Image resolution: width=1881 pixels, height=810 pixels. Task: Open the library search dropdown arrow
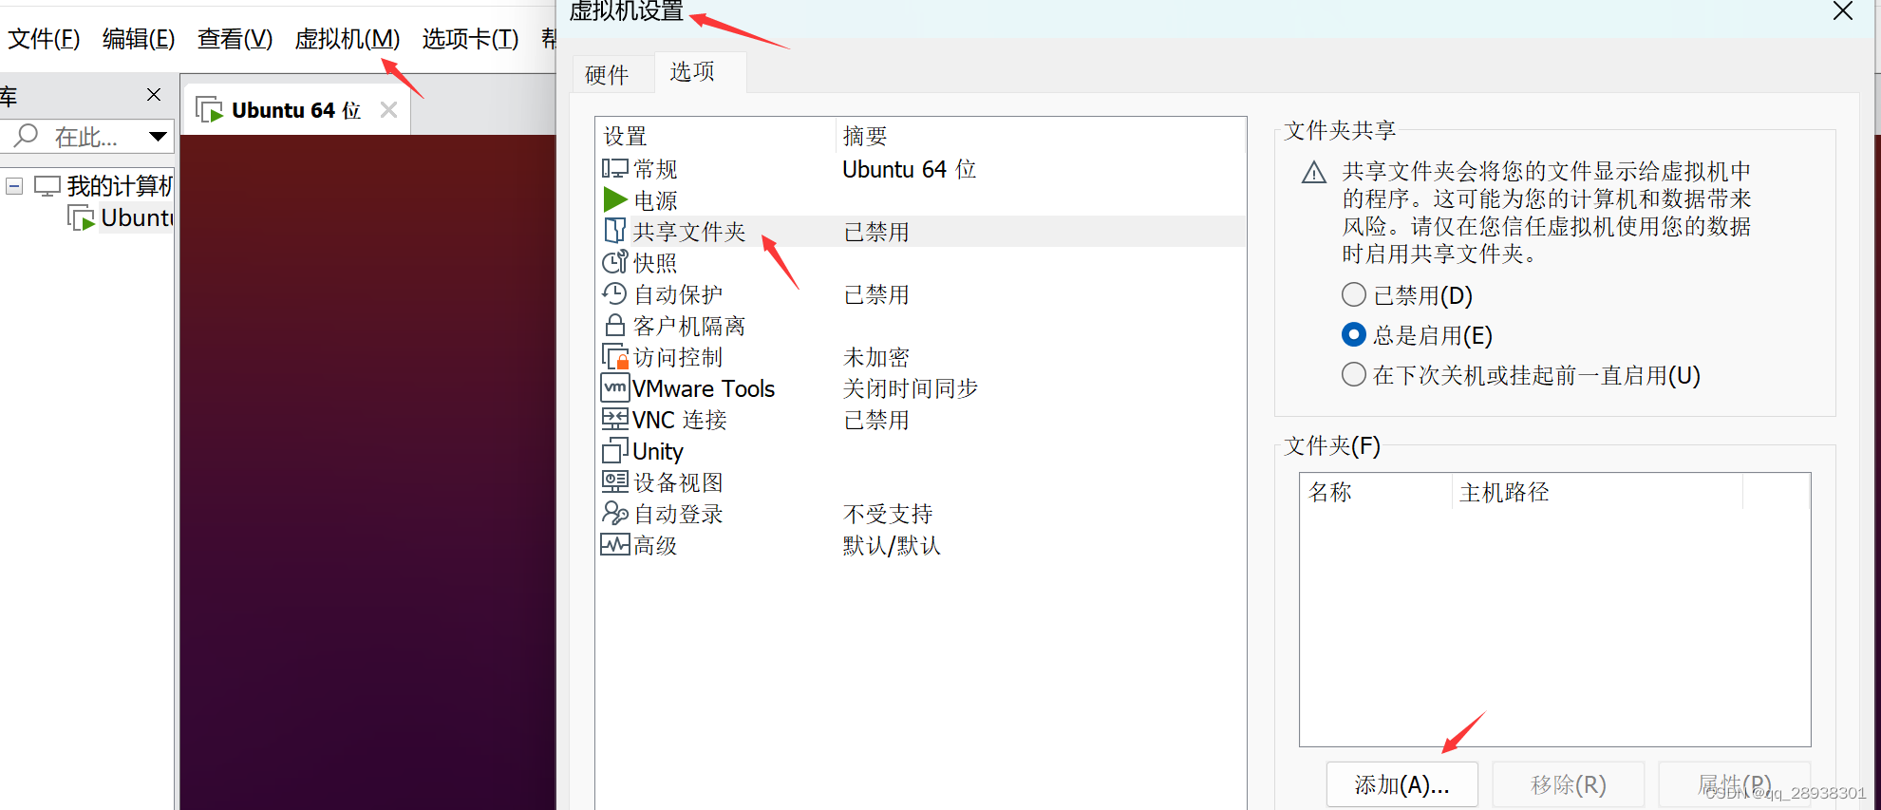159,137
